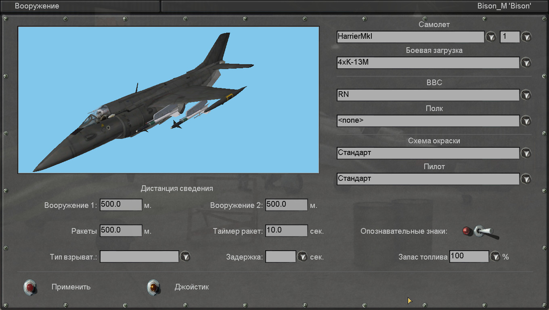Click the Применить label
Viewport: 549px width, 310px height.
pos(71,287)
